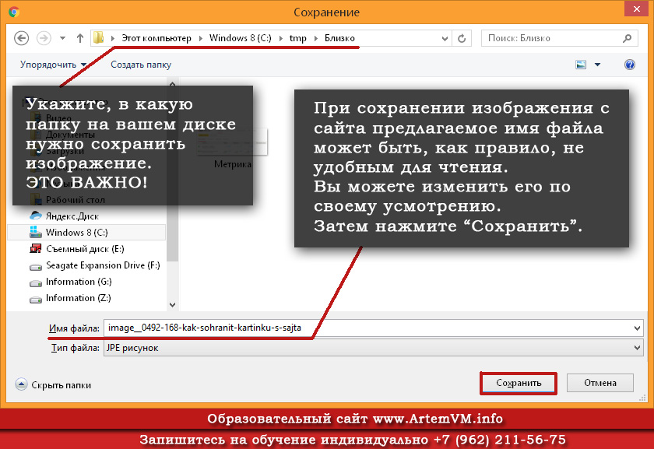Click the Information (G:) drive icon

(36, 283)
